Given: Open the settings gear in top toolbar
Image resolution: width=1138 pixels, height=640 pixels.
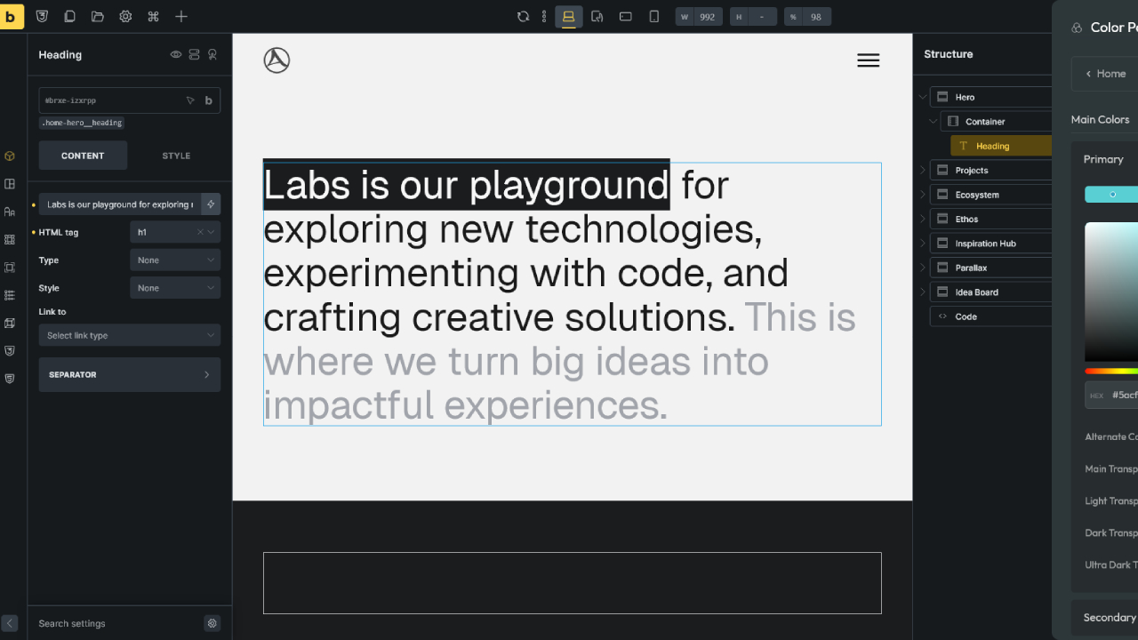Looking at the screenshot, I should click(x=125, y=16).
